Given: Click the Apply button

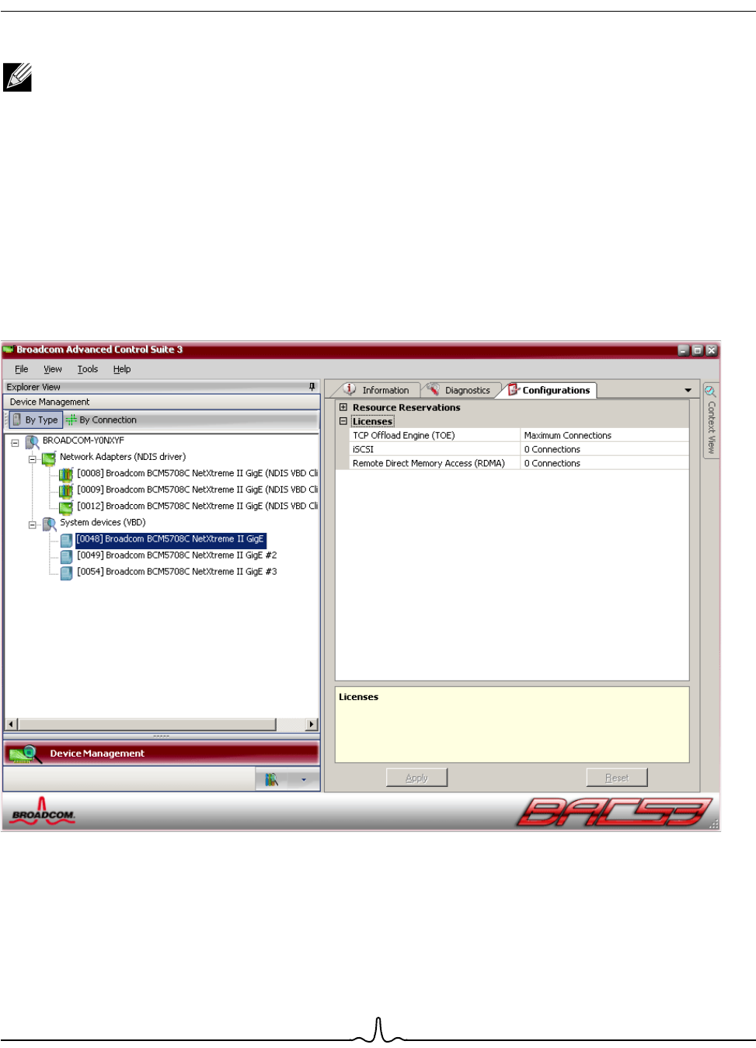Looking at the screenshot, I should (416, 778).
